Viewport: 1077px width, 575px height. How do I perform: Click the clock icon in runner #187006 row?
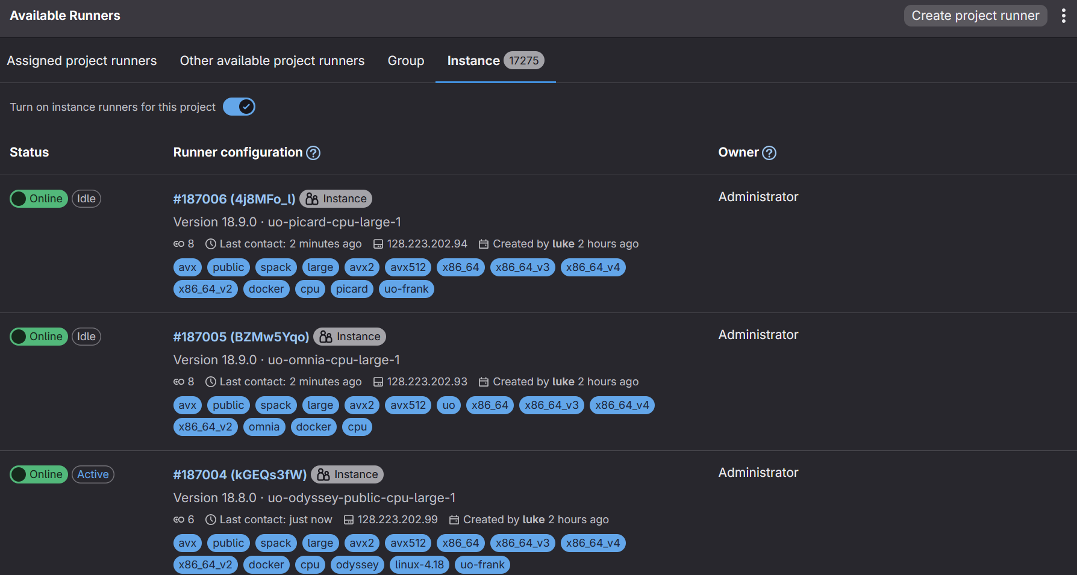coord(211,244)
